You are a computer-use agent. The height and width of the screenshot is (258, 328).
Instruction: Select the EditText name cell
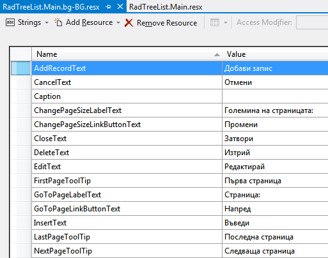(x=127, y=167)
